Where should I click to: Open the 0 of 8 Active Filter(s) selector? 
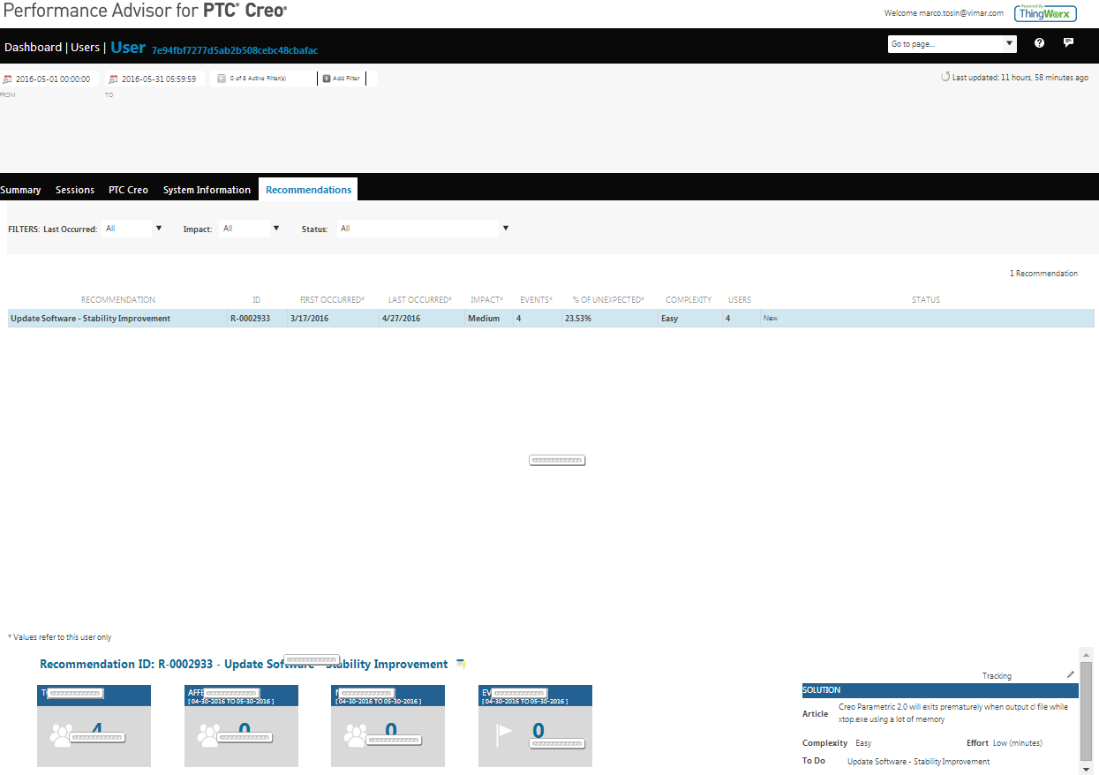(x=264, y=79)
